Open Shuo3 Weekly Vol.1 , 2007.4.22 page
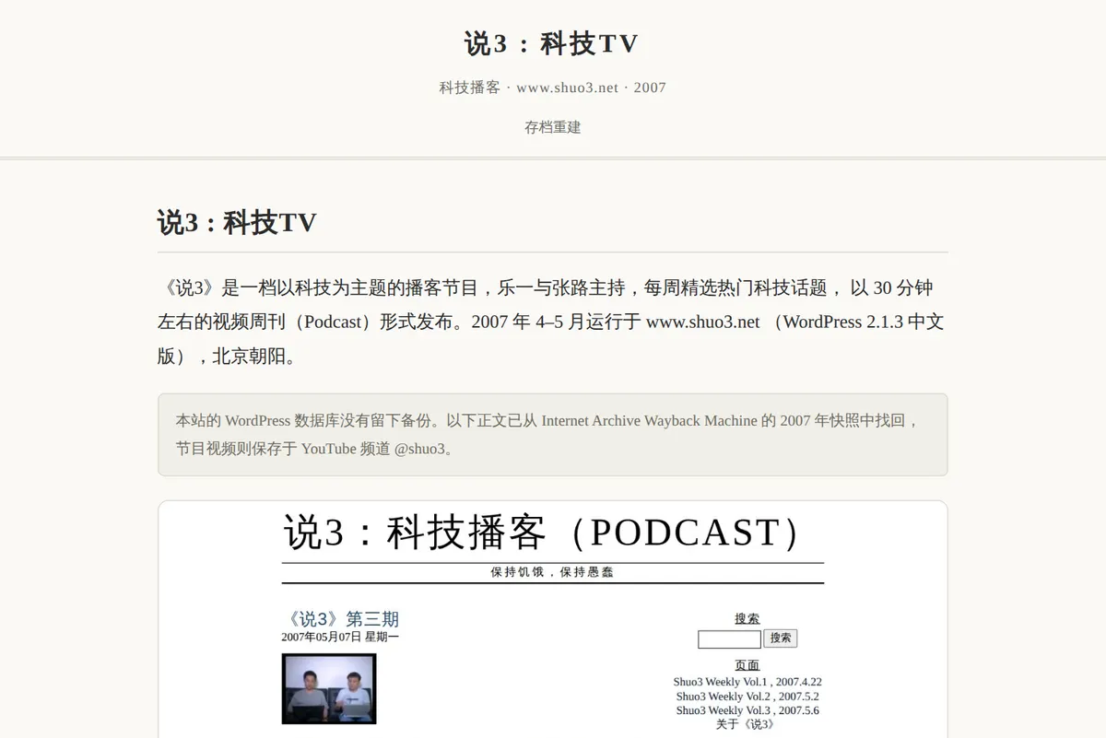Viewport: 1106px width, 738px height. click(747, 683)
